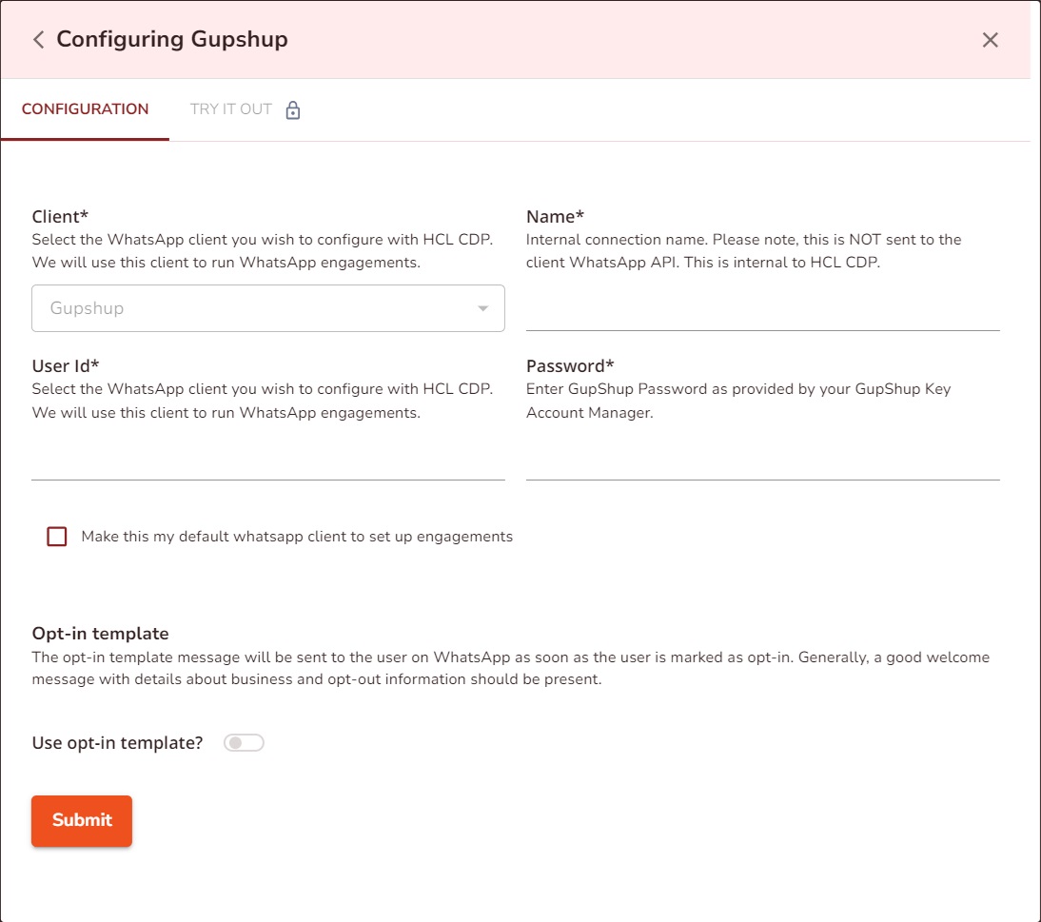1041x922 pixels.
Task: Click the Name* field label
Action: [x=555, y=217]
